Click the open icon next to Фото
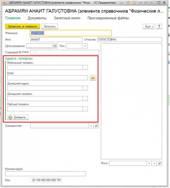Image resolution: width=170 pixels, height=188 pixels. (159, 163)
